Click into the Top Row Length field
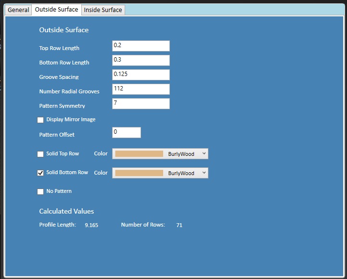This screenshot has height=279, width=347. (x=141, y=46)
